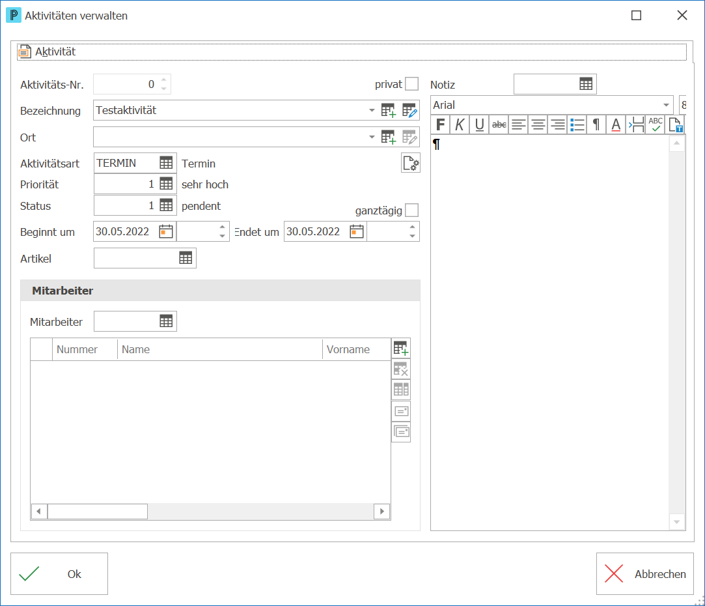The width and height of the screenshot is (705, 606).
Task: Open Aktivitätsart settings document icon
Action: pyautogui.click(x=411, y=163)
